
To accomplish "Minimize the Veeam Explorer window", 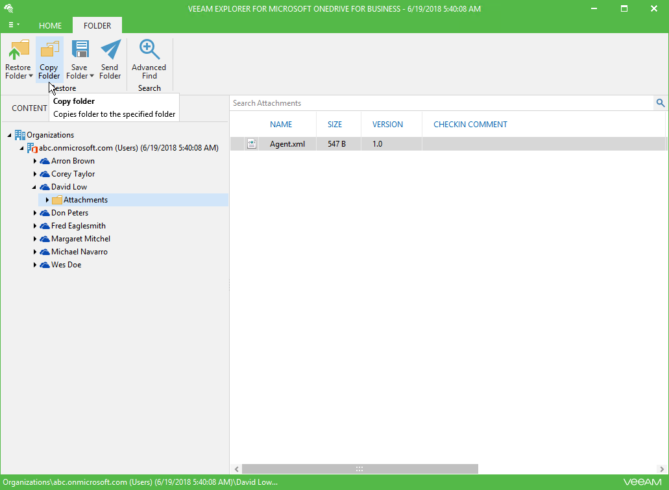I will tap(594, 8).
